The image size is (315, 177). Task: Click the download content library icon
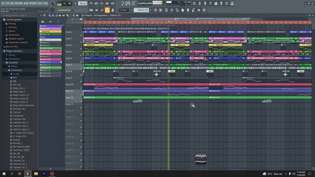(x=232, y=3)
